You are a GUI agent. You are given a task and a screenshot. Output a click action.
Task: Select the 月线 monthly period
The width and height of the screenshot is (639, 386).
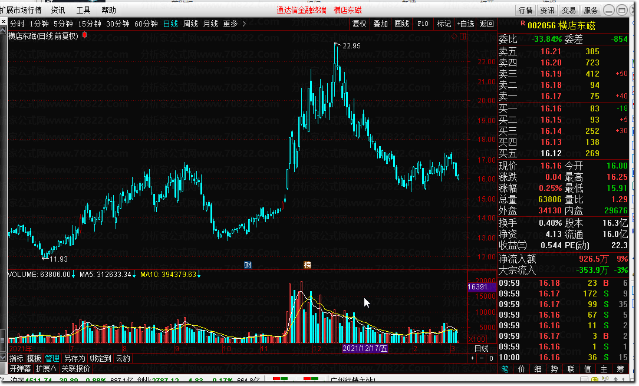pyautogui.click(x=210, y=24)
